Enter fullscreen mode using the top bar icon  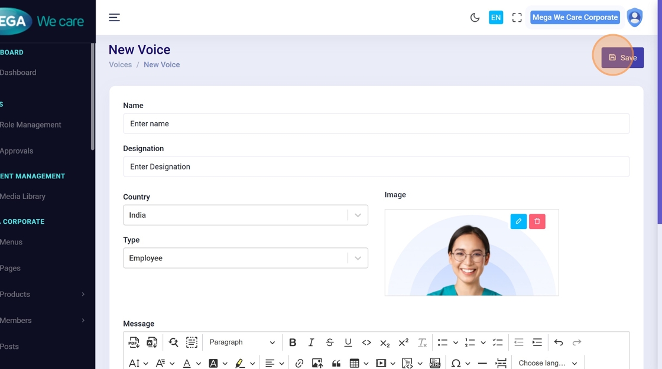[517, 18]
